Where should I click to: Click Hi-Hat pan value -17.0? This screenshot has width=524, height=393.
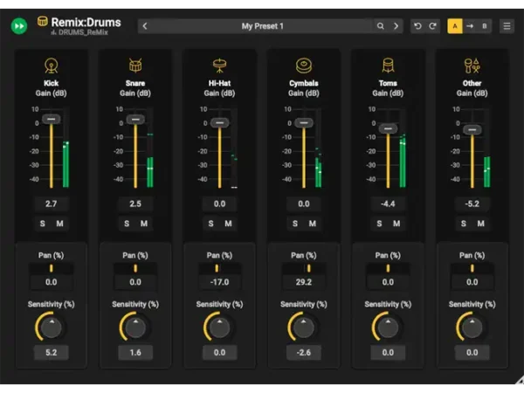pos(219,282)
